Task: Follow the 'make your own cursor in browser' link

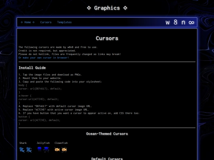Action: [x=44, y=58]
